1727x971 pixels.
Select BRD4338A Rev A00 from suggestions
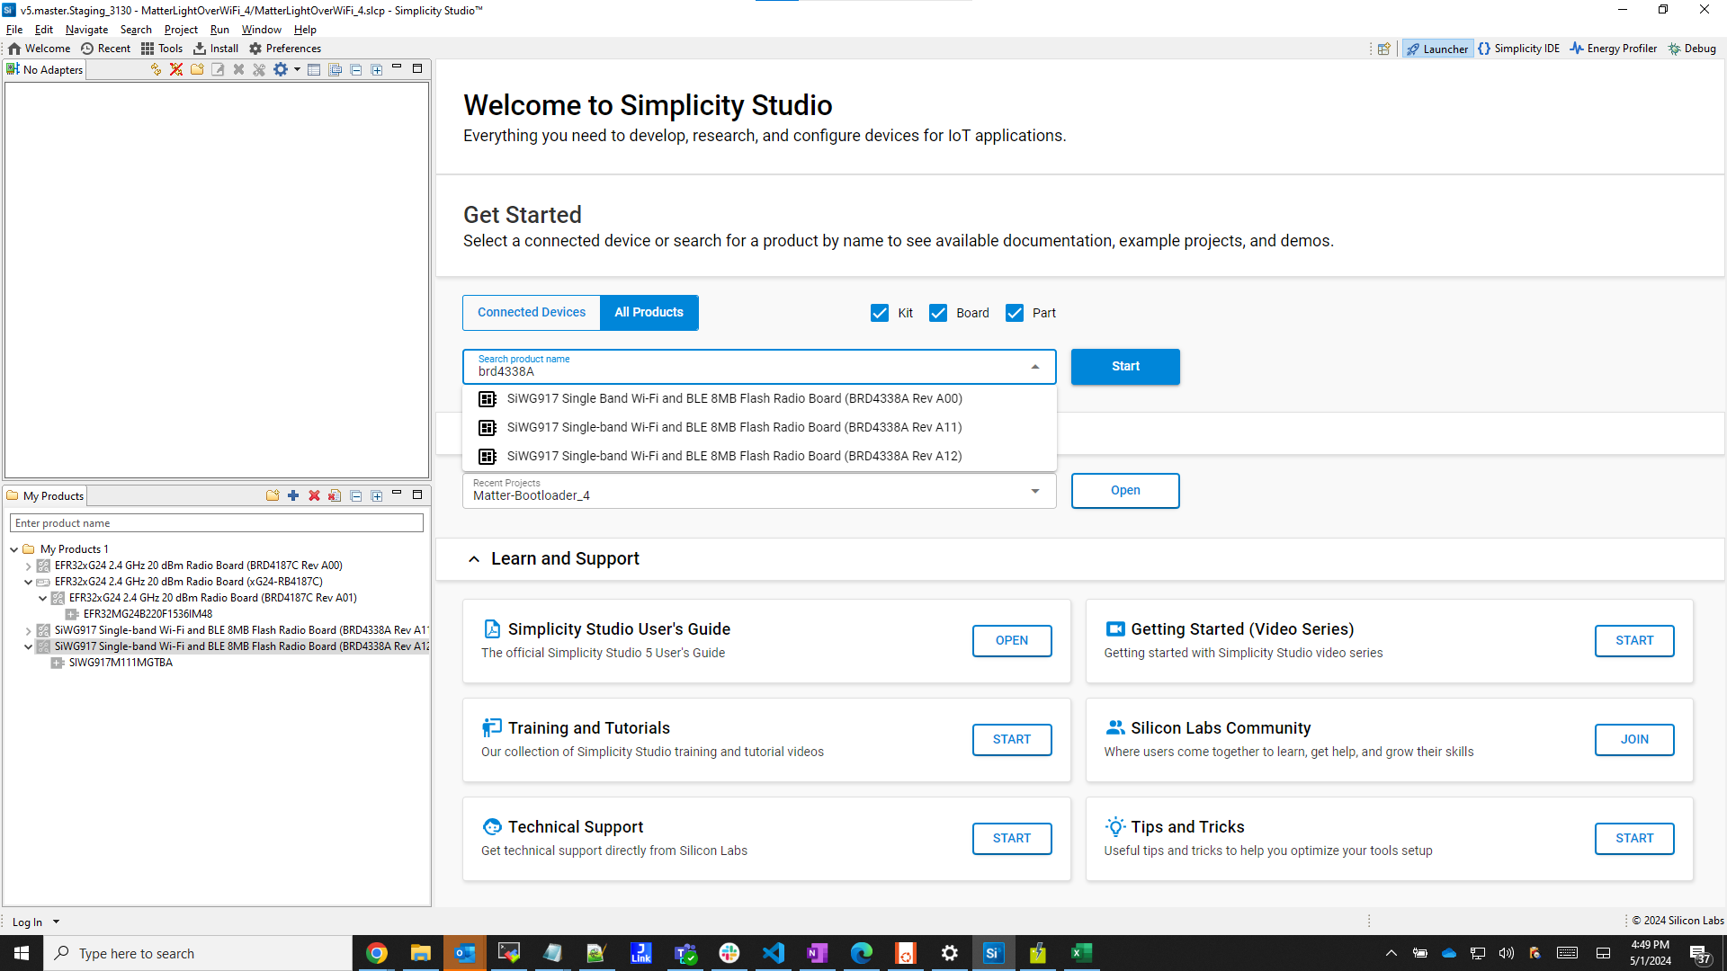tap(759, 398)
